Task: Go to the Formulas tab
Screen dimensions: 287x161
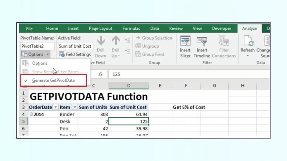Action: point(131,29)
